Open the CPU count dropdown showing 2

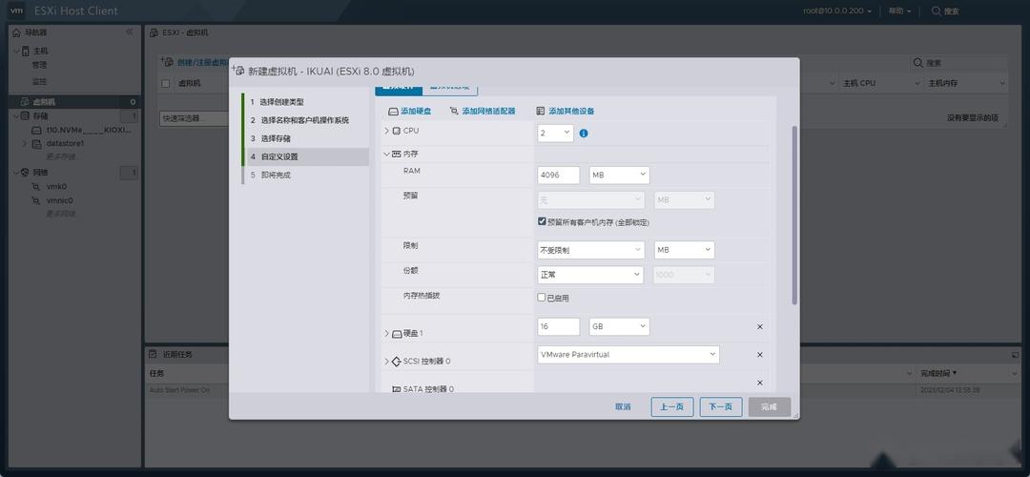[x=555, y=133]
